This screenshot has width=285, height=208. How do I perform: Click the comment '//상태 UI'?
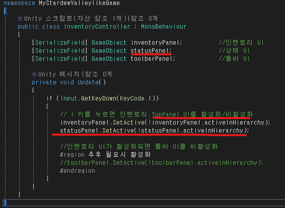234,51
